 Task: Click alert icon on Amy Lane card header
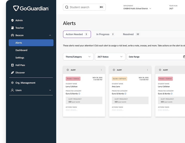114,70
